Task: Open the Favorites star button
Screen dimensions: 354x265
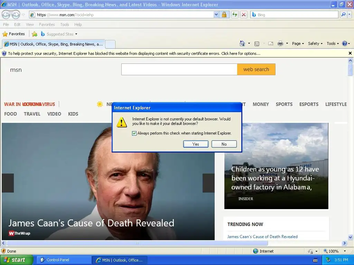Action: (x=13, y=34)
